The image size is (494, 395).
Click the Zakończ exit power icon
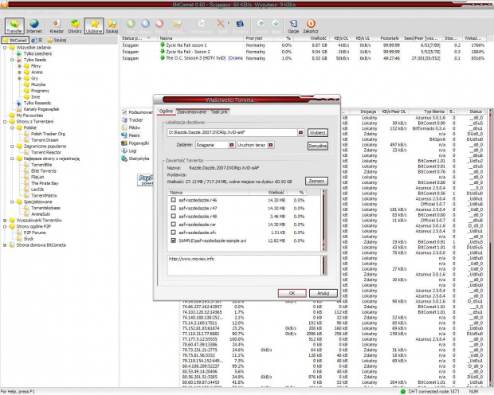[311, 25]
